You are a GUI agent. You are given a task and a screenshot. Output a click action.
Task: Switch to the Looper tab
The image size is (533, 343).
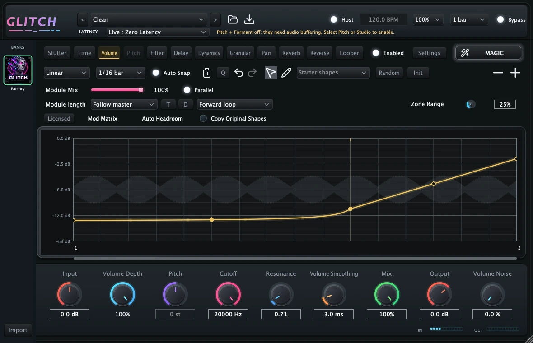coord(350,53)
